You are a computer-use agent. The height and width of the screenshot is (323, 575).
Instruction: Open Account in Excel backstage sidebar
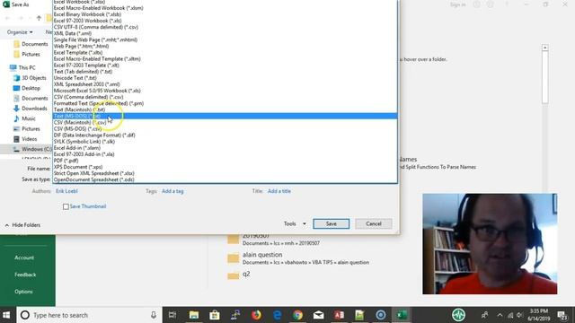[x=24, y=258]
